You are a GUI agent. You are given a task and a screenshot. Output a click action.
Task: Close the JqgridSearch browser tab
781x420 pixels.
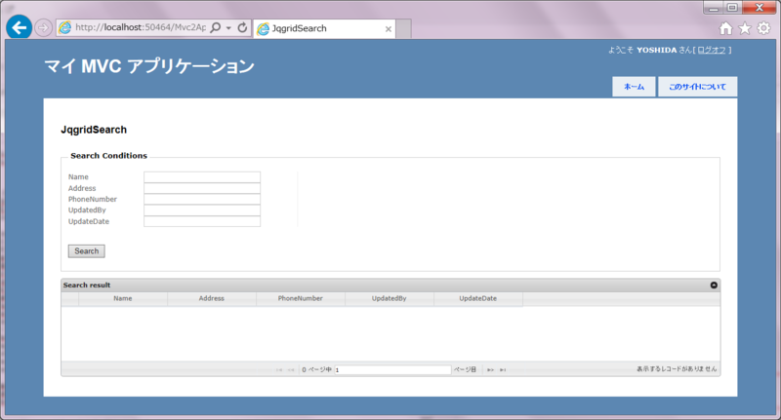click(x=388, y=29)
